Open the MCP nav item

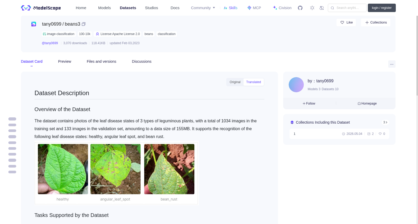254,8
